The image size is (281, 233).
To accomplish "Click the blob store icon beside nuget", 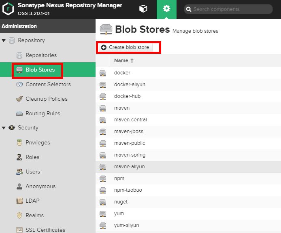I will point(103,202).
